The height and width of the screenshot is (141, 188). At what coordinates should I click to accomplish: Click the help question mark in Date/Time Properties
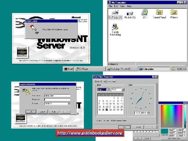[x=153, y=77]
